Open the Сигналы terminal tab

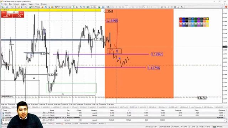click(x=68, y=123)
